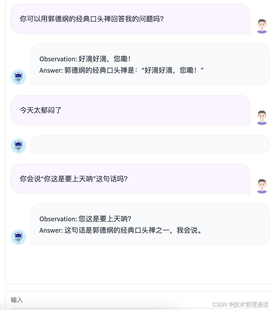Click the user message "今天太郁闷了"
The height and width of the screenshot is (310, 273).
(130, 110)
